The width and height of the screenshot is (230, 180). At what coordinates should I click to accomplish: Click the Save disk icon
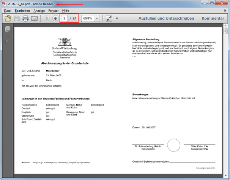(17, 18)
